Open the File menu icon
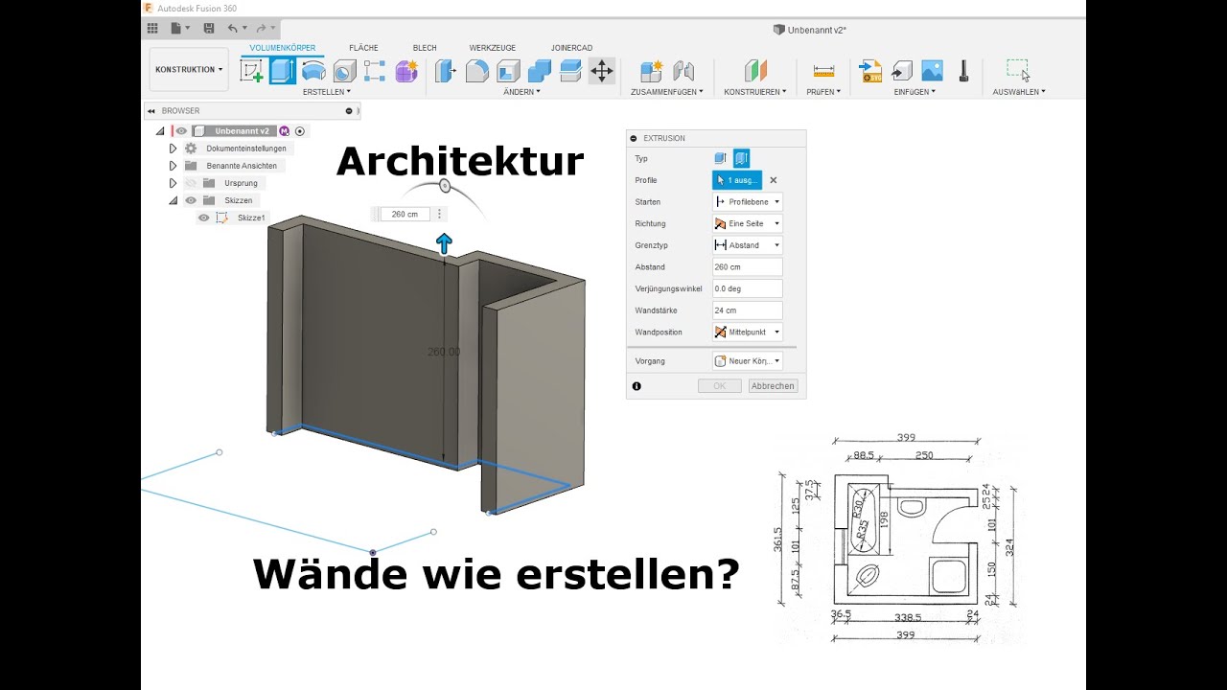 coord(181,29)
